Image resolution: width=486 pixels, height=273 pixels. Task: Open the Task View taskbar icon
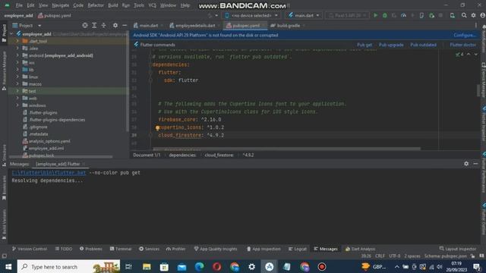pyautogui.click(x=128, y=266)
